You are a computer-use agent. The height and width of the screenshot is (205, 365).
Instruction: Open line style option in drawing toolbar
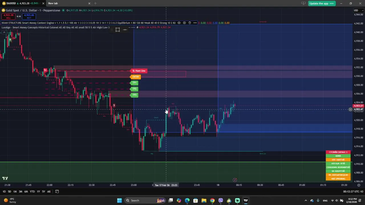(x=125, y=30)
